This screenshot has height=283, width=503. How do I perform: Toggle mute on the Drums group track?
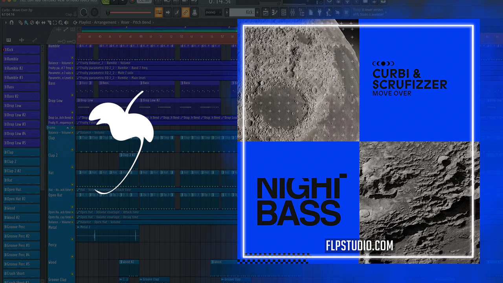tap(72, 128)
